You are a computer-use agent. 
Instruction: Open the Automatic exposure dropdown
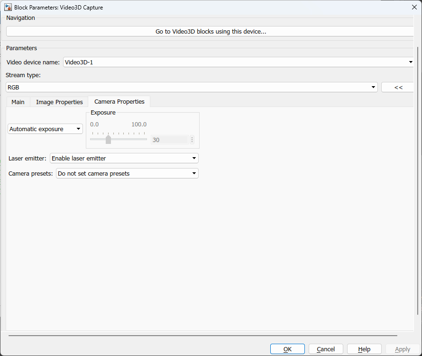pos(78,129)
